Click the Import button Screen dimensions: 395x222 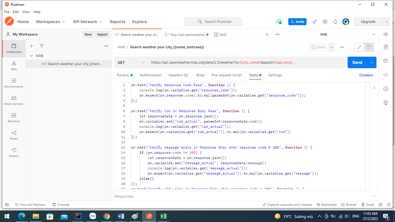click(x=102, y=34)
